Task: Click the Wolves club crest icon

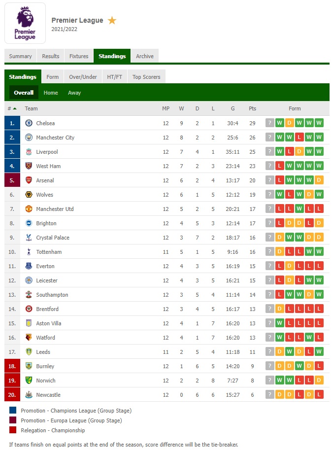Action: point(29,195)
